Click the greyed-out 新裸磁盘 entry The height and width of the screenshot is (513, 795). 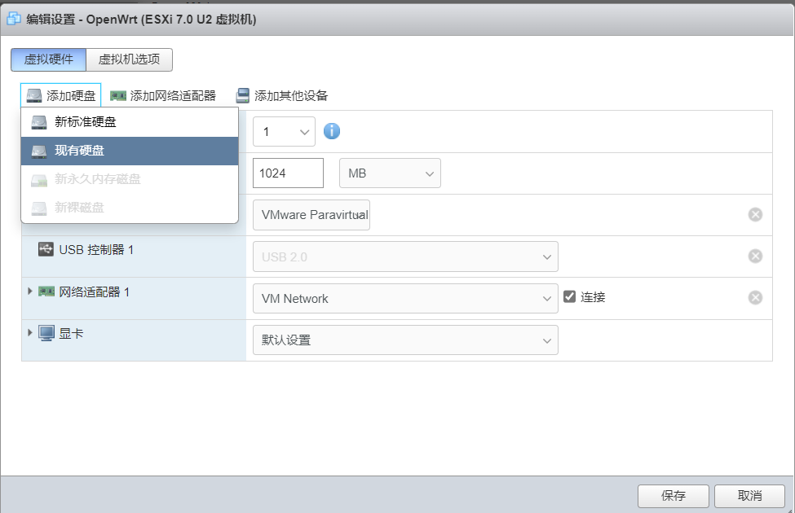click(x=130, y=208)
